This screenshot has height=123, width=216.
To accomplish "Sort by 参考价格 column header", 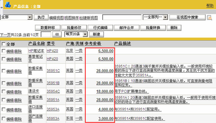I will 93,43.
